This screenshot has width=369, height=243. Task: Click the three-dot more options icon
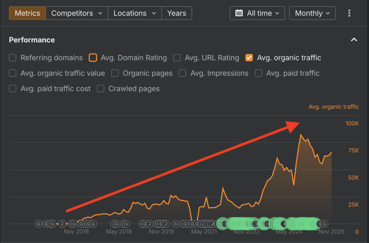(349, 13)
